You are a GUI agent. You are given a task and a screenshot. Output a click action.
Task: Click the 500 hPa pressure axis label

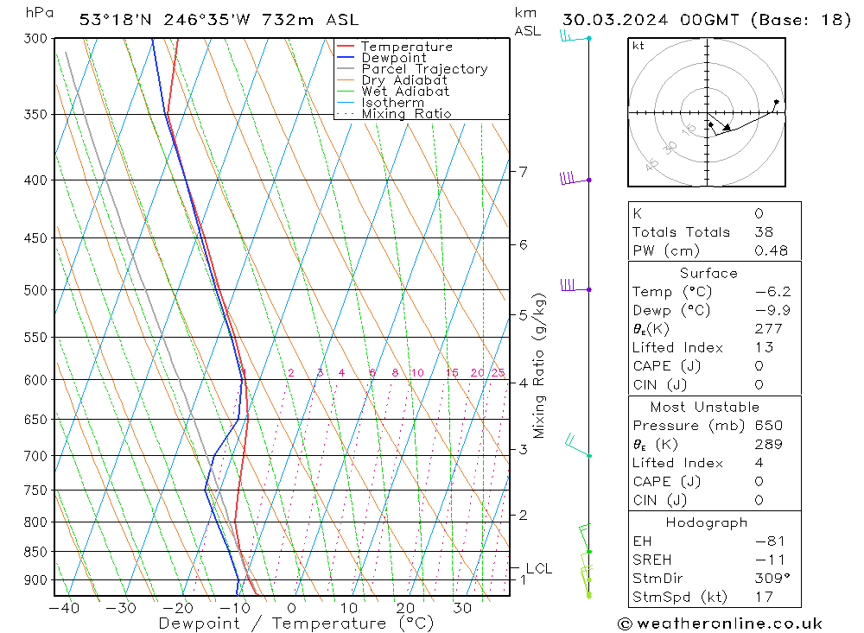coord(35,290)
